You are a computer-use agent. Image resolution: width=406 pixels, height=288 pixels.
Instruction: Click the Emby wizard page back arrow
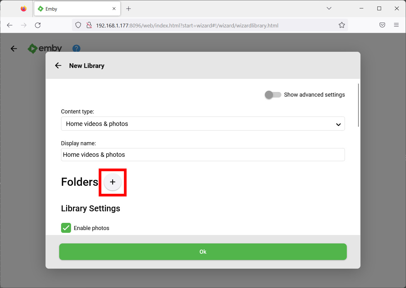[x=14, y=48]
